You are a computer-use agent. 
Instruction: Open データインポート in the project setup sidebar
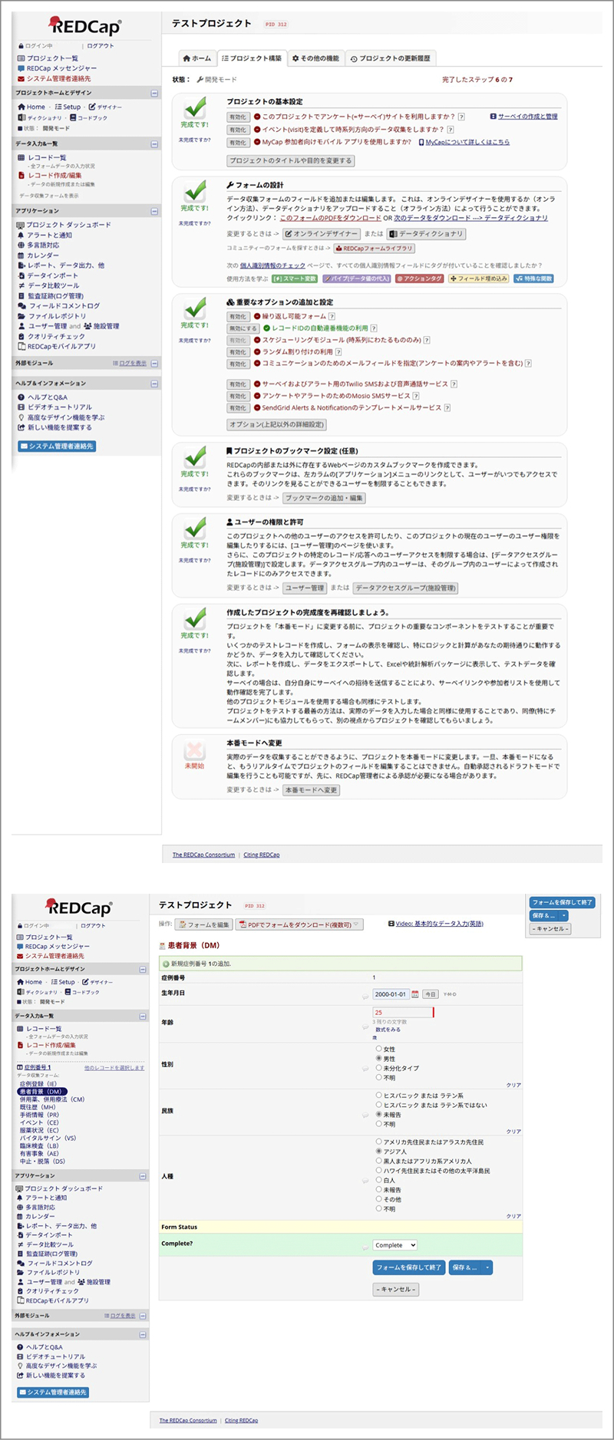click(x=53, y=275)
